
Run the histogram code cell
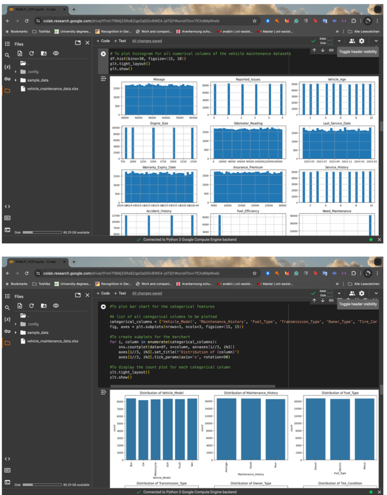click(103, 54)
